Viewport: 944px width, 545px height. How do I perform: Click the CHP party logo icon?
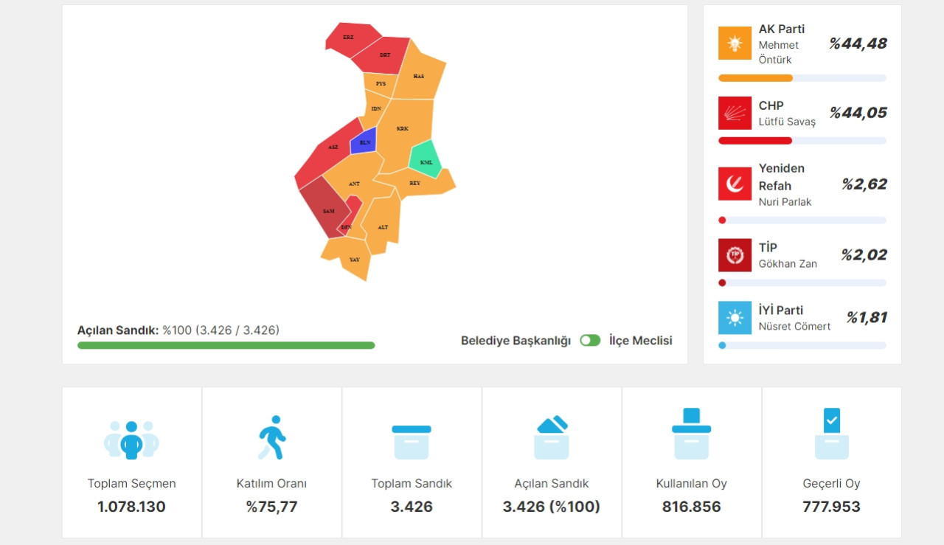pos(735,113)
